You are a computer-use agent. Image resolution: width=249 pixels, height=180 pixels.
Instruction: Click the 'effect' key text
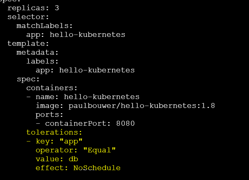coord(51,168)
